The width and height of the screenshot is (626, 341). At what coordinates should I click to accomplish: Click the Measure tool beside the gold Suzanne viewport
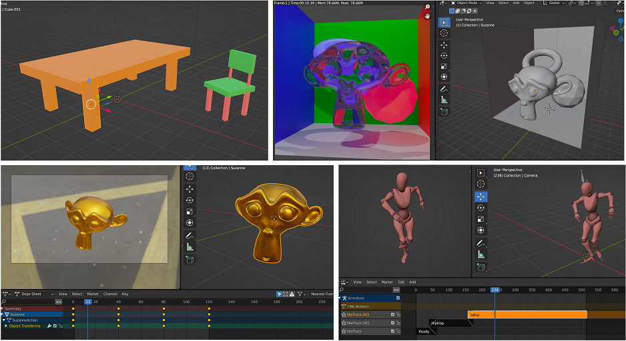click(190, 247)
